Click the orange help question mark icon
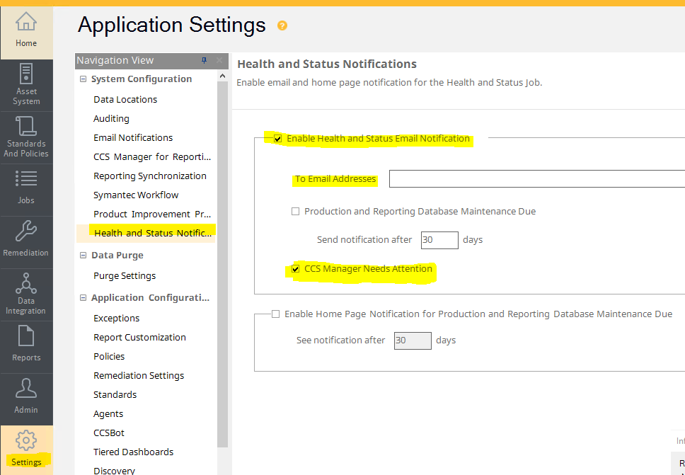 tap(282, 26)
